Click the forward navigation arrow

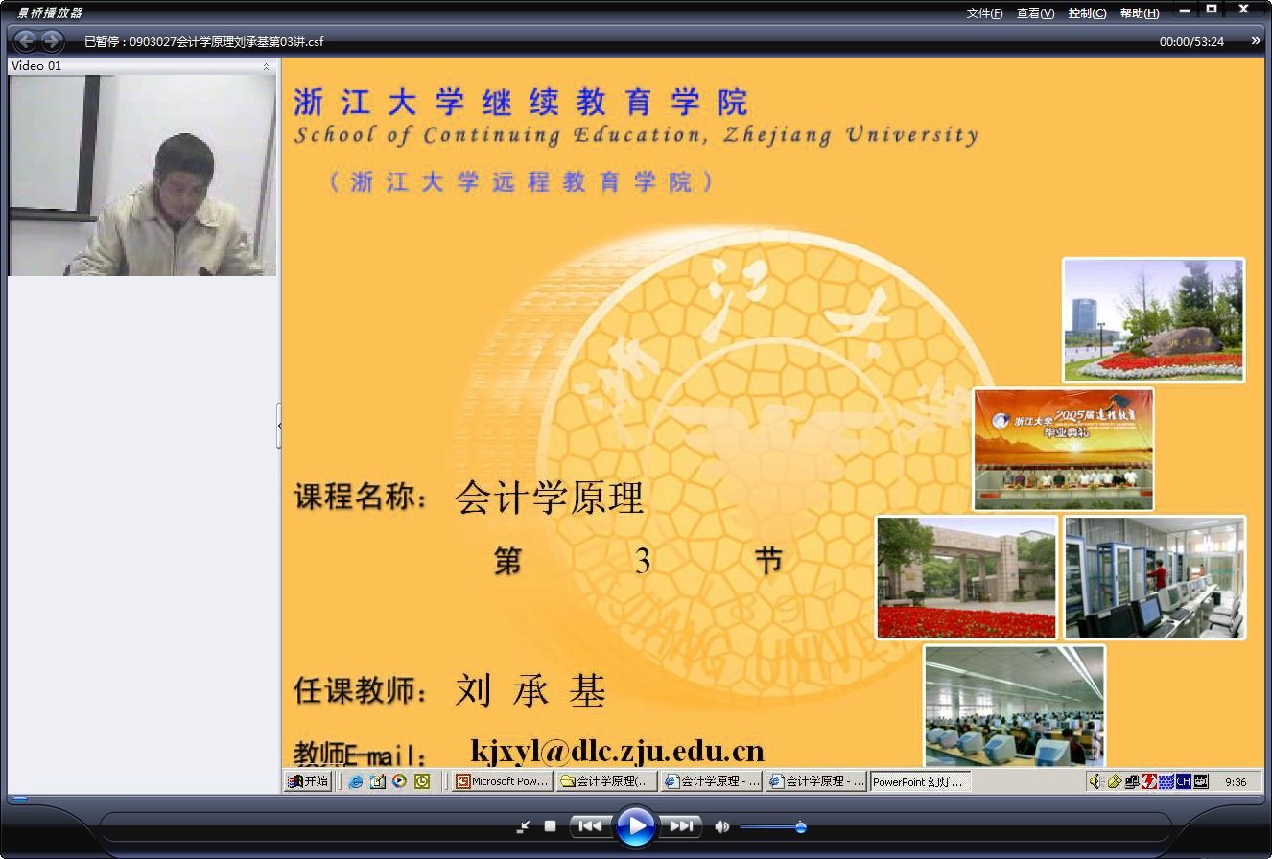coord(51,40)
